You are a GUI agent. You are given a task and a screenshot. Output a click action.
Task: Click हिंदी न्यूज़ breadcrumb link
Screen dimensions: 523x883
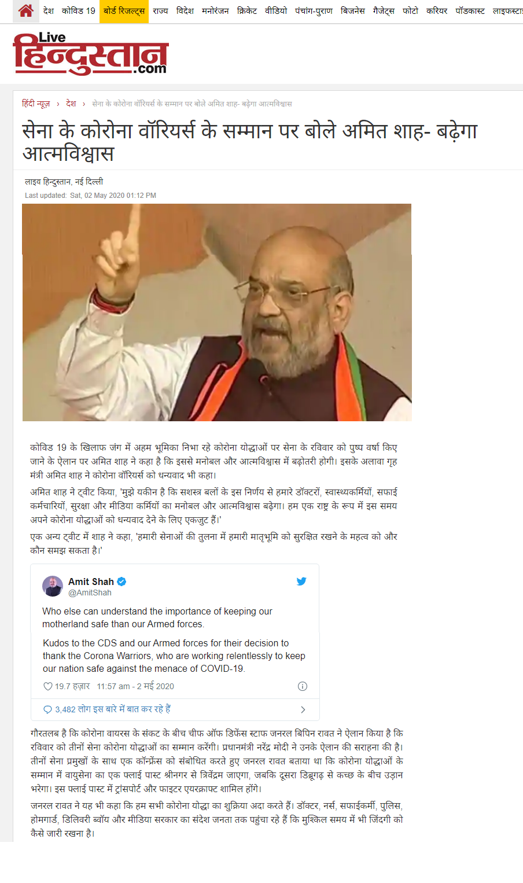pyautogui.click(x=36, y=104)
